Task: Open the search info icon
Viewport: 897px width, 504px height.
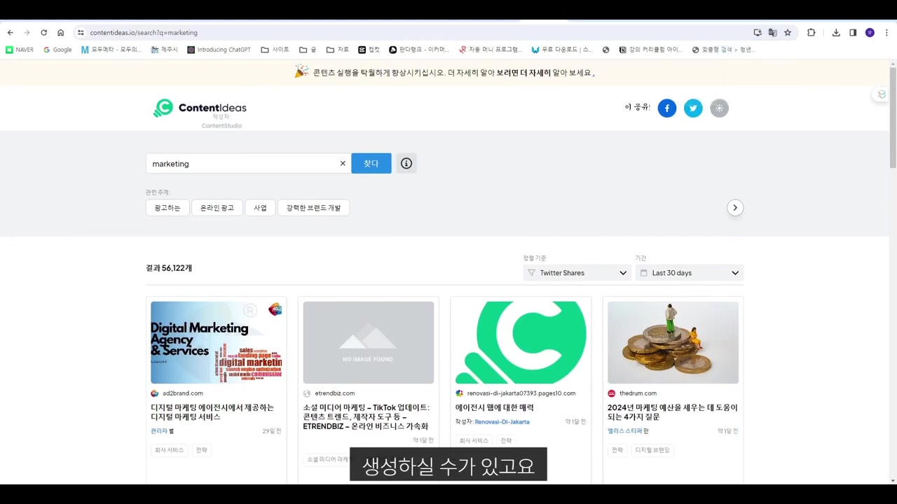Action: point(406,163)
